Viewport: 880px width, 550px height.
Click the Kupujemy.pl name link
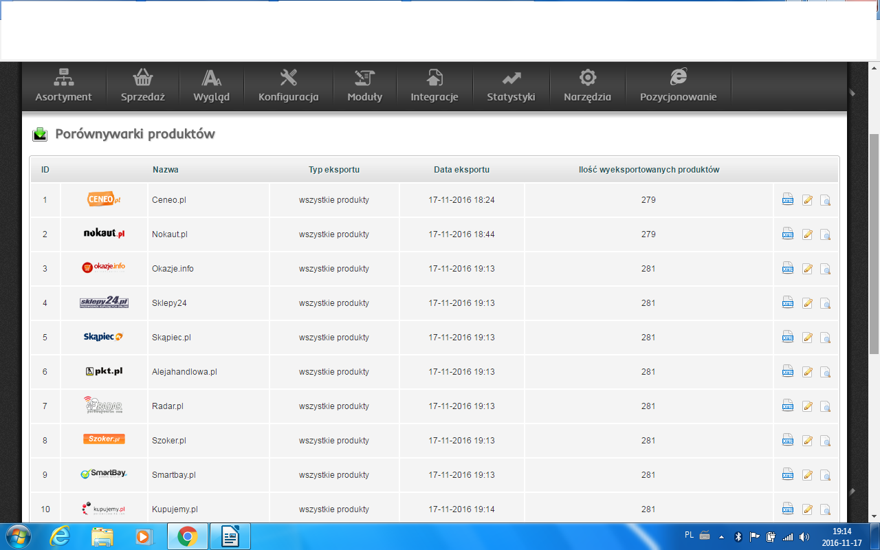[x=175, y=509]
